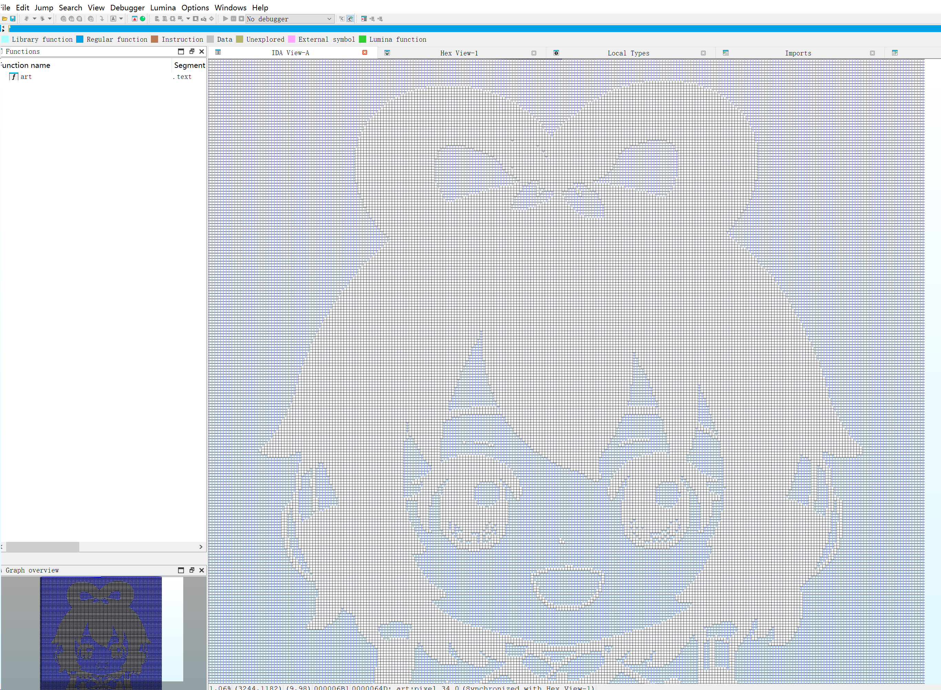Click the open file folder icon

pos(4,19)
